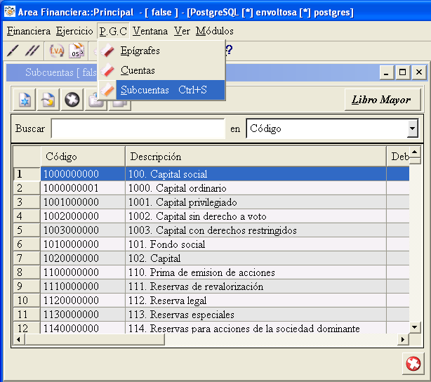Expand the Código search-field dropdown
This screenshot has height=382, width=431.
[412, 129]
